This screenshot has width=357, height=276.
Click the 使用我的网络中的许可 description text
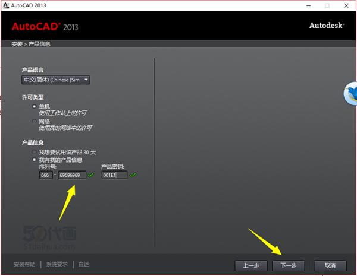(65, 128)
